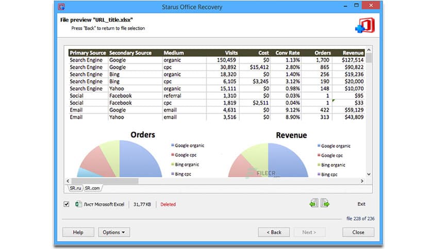Click the horizontal scroll right arrow
This screenshot has width=431, height=249.
362,181
